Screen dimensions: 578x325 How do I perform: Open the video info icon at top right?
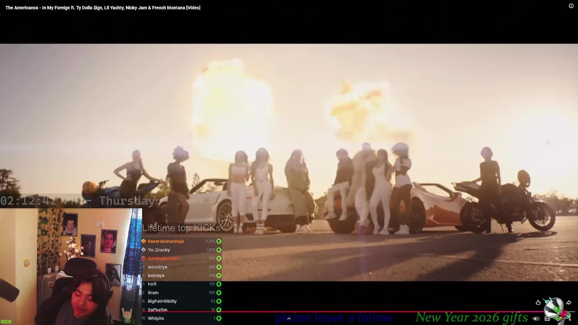[571, 6]
